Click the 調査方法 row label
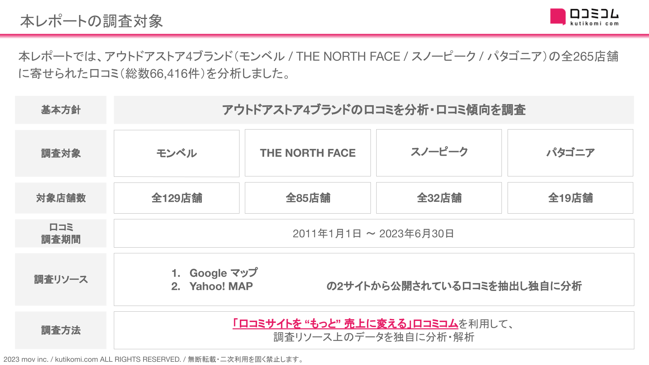 61,330
